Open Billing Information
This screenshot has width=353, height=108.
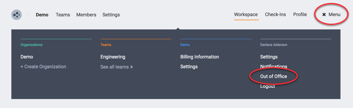pyautogui.click(x=199, y=57)
